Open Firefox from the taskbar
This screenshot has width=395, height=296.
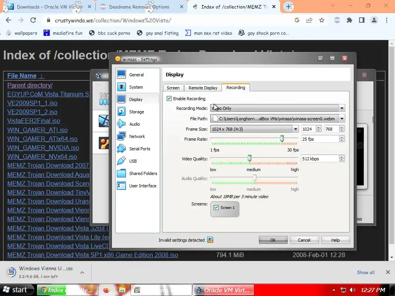point(106,290)
